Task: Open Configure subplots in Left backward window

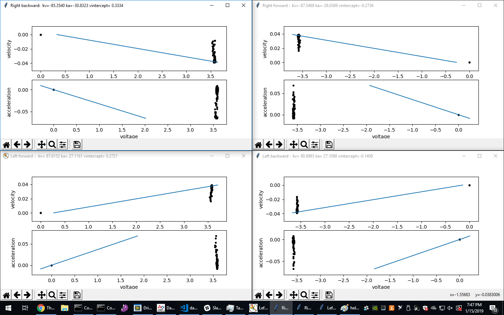Action: [315, 295]
